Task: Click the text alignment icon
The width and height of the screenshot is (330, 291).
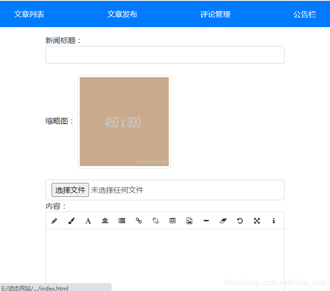Action: point(105,221)
